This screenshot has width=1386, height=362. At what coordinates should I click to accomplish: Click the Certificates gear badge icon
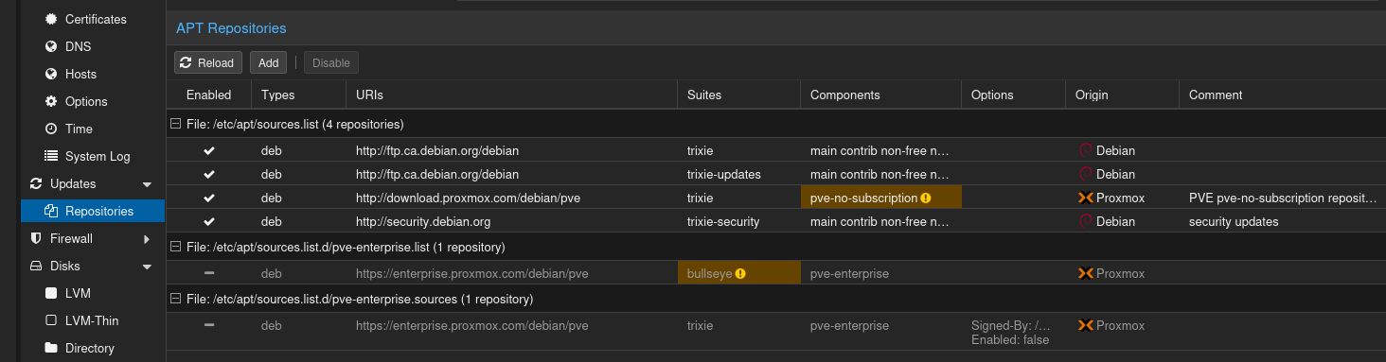[51, 19]
